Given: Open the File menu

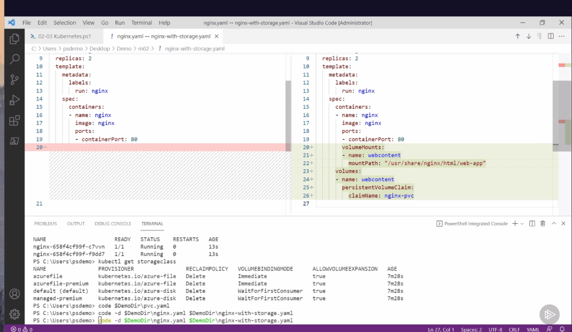Looking at the screenshot, I should tap(27, 22).
